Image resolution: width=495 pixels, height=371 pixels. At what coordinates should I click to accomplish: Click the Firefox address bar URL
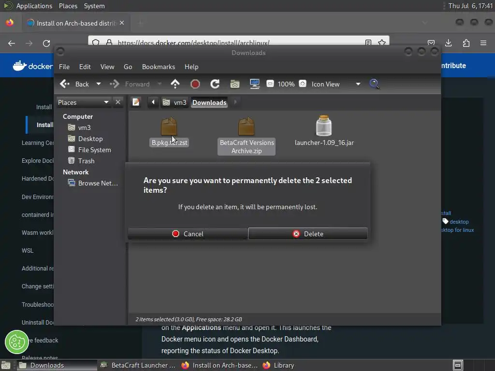(193, 43)
